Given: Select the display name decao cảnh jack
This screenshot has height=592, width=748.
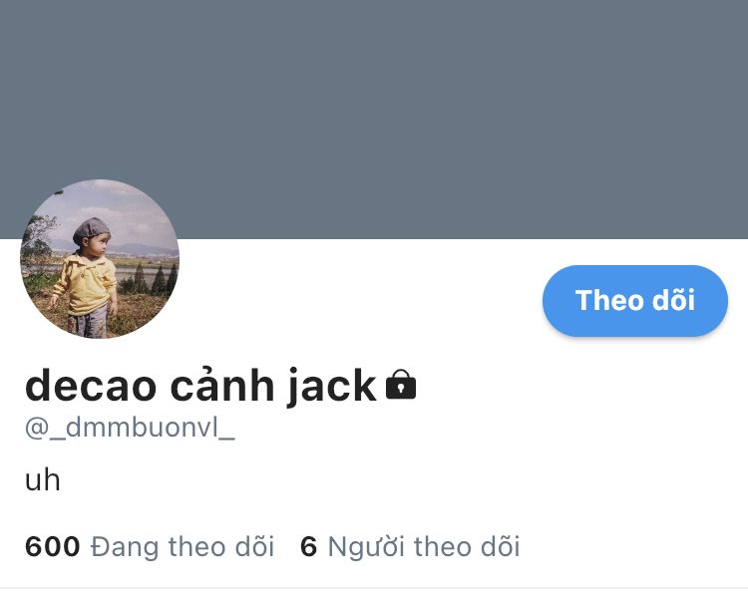Looking at the screenshot, I should 200,386.
